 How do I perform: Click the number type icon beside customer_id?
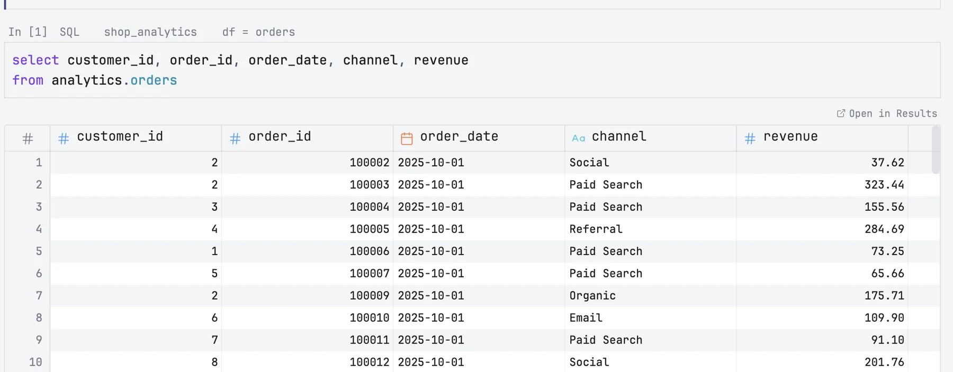pyautogui.click(x=64, y=138)
